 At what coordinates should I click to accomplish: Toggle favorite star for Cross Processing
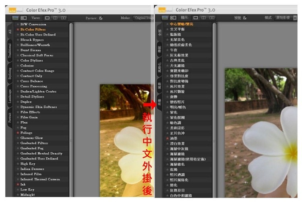(18, 87)
